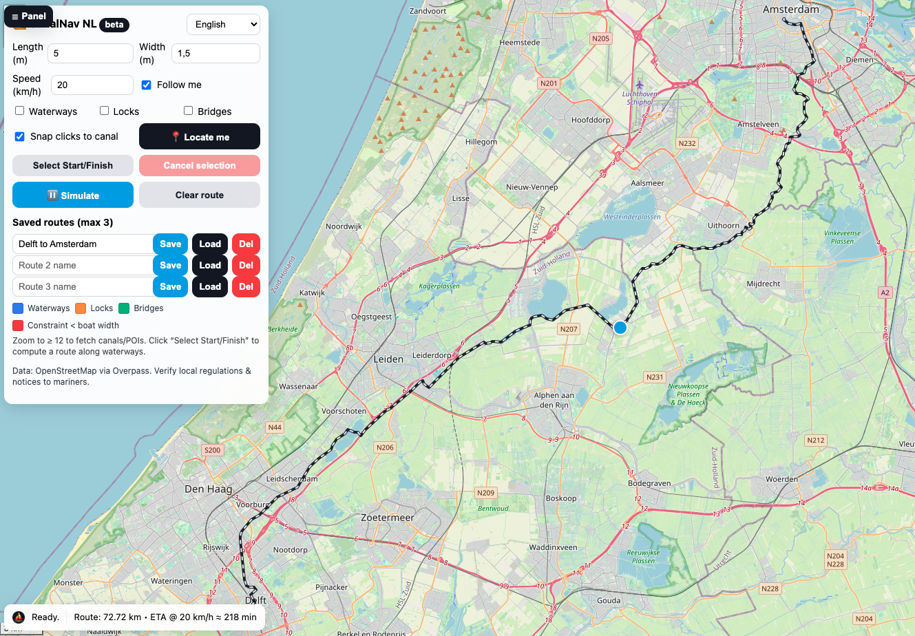Uncheck the Follow me checkbox
The width and height of the screenshot is (915, 636).
[x=146, y=85]
